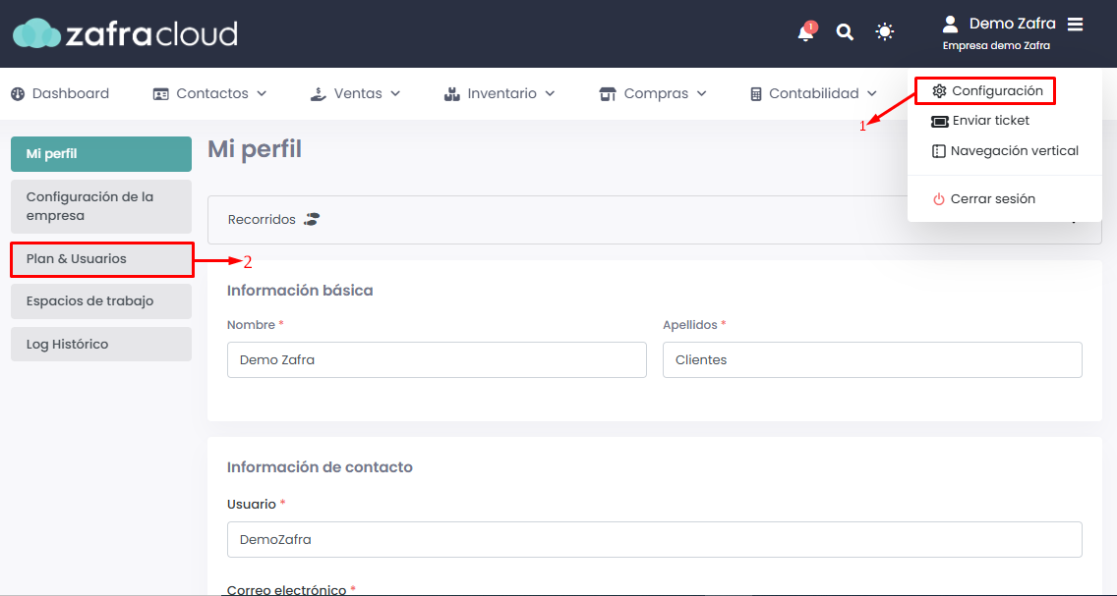Click the Navegación vertical layout icon
The height and width of the screenshot is (596, 1117).
939,151
